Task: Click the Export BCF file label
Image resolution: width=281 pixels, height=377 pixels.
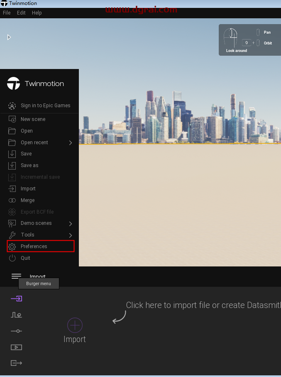Action: coord(37,212)
